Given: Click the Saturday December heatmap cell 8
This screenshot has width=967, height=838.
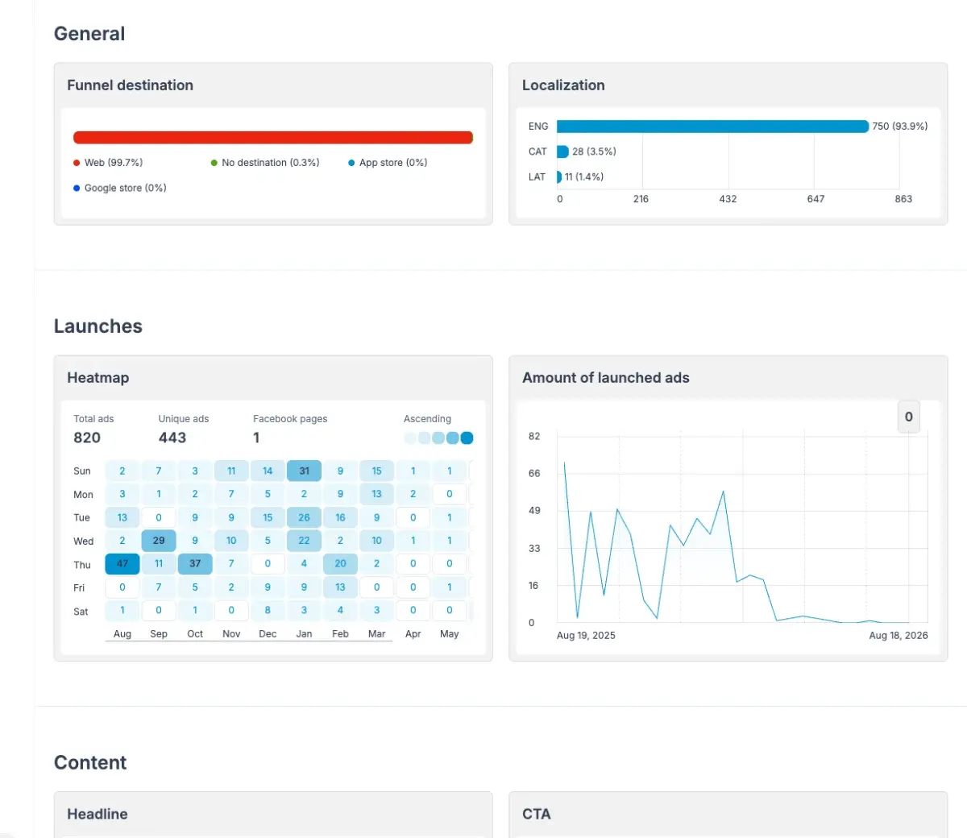Looking at the screenshot, I should [x=268, y=610].
